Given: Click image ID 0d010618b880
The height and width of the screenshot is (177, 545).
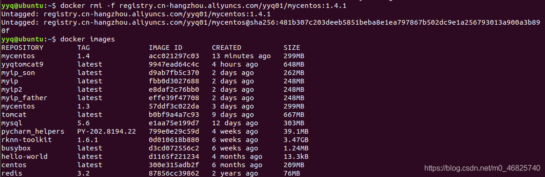Looking at the screenshot, I should [174, 139].
